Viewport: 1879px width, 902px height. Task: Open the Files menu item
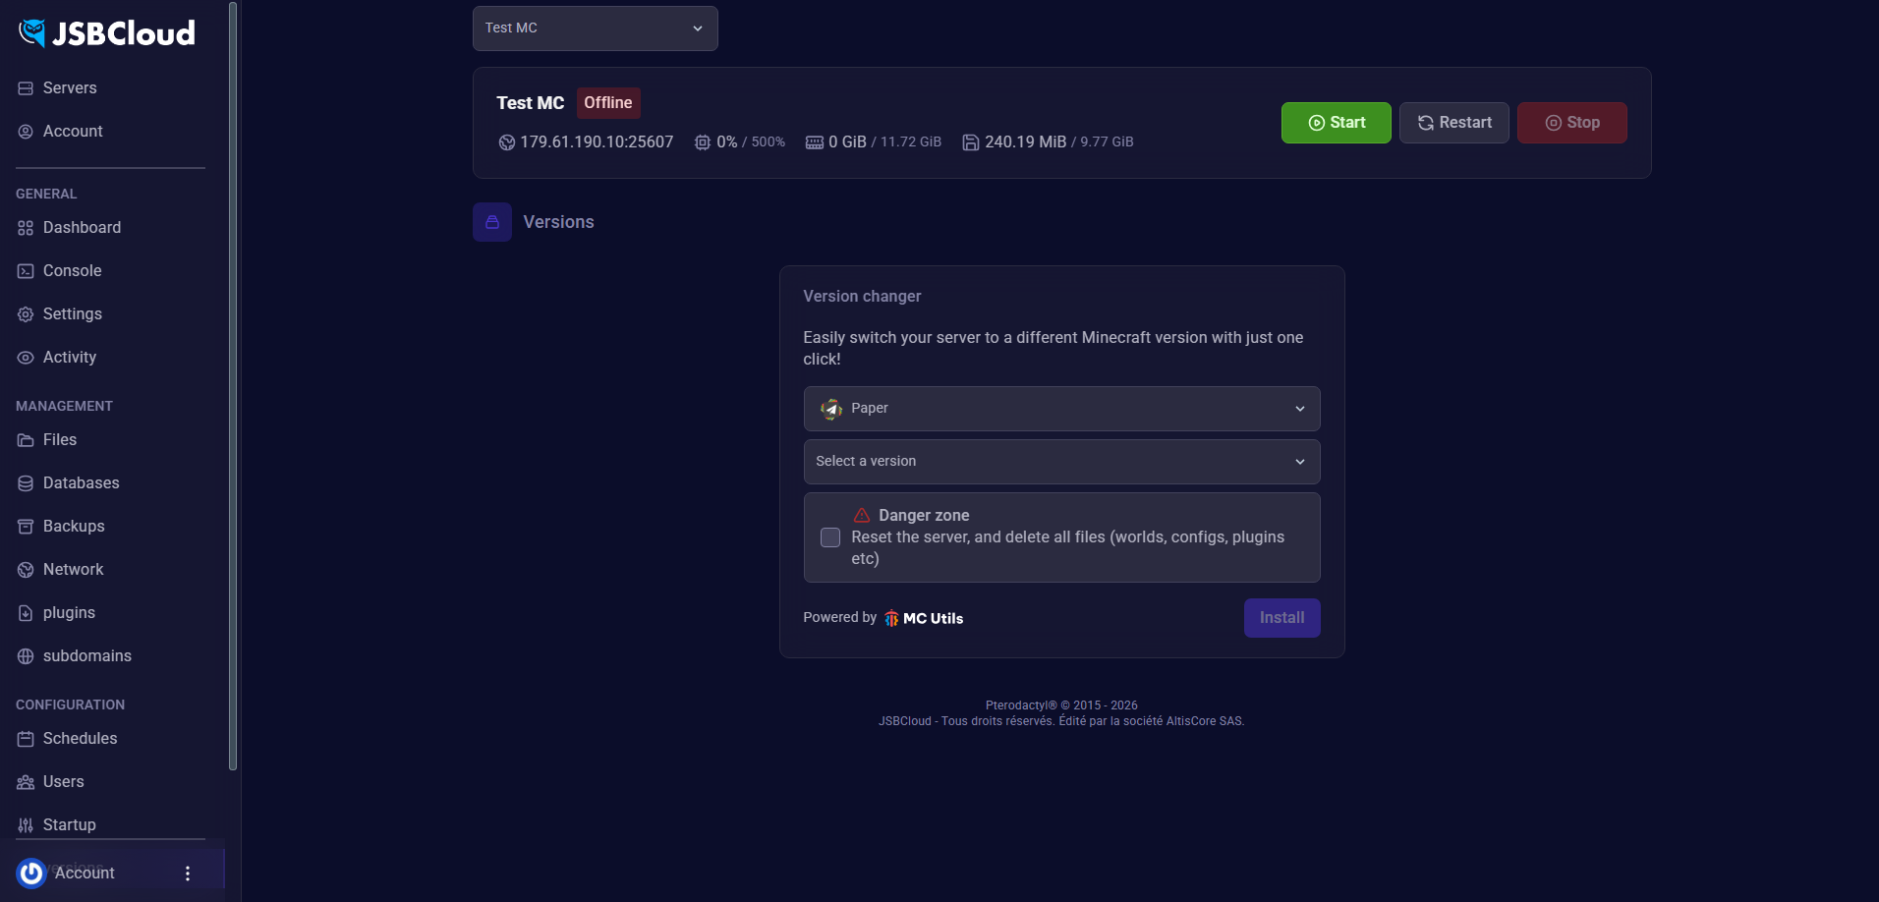pyautogui.click(x=59, y=440)
